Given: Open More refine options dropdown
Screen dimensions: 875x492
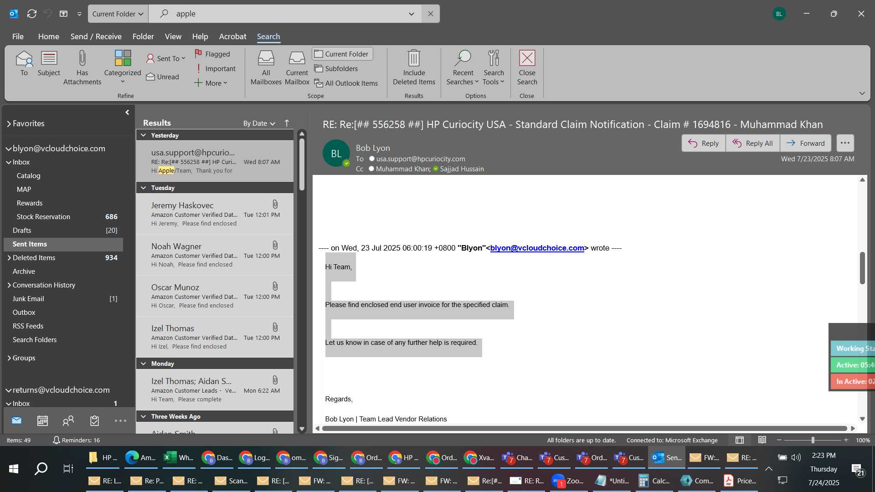Looking at the screenshot, I should (211, 83).
